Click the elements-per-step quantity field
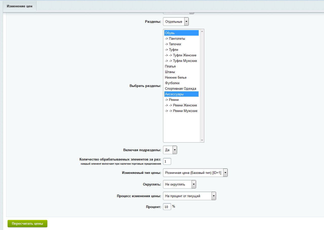Image resolution: width=324 pixels, height=230 pixels. (x=167, y=161)
